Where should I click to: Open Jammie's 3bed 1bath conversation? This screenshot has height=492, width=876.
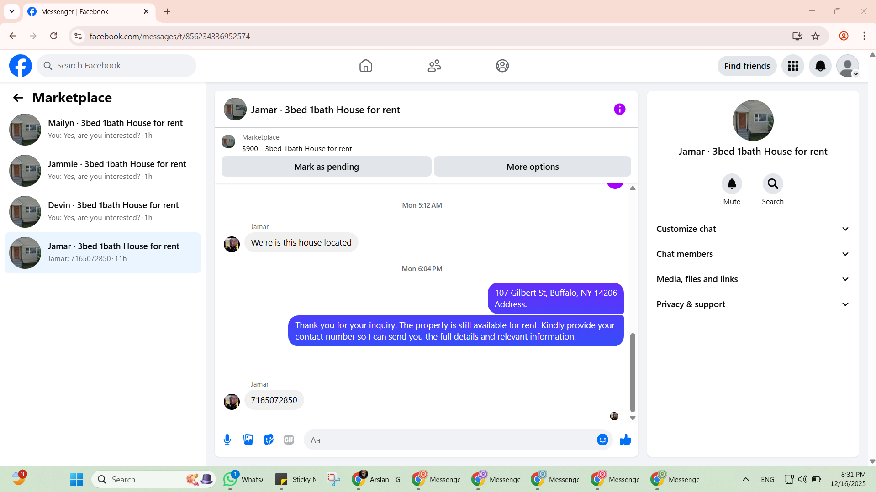[103, 171]
